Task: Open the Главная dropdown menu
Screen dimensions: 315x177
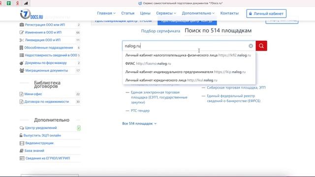Action: pos(106,13)
